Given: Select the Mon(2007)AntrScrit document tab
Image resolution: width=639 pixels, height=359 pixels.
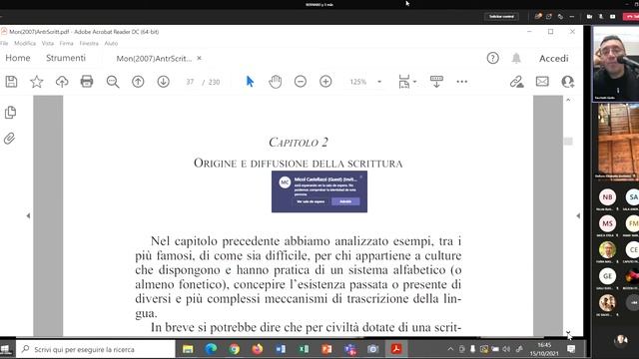Looking at the screenshot, I should click(x=154, y=59).
